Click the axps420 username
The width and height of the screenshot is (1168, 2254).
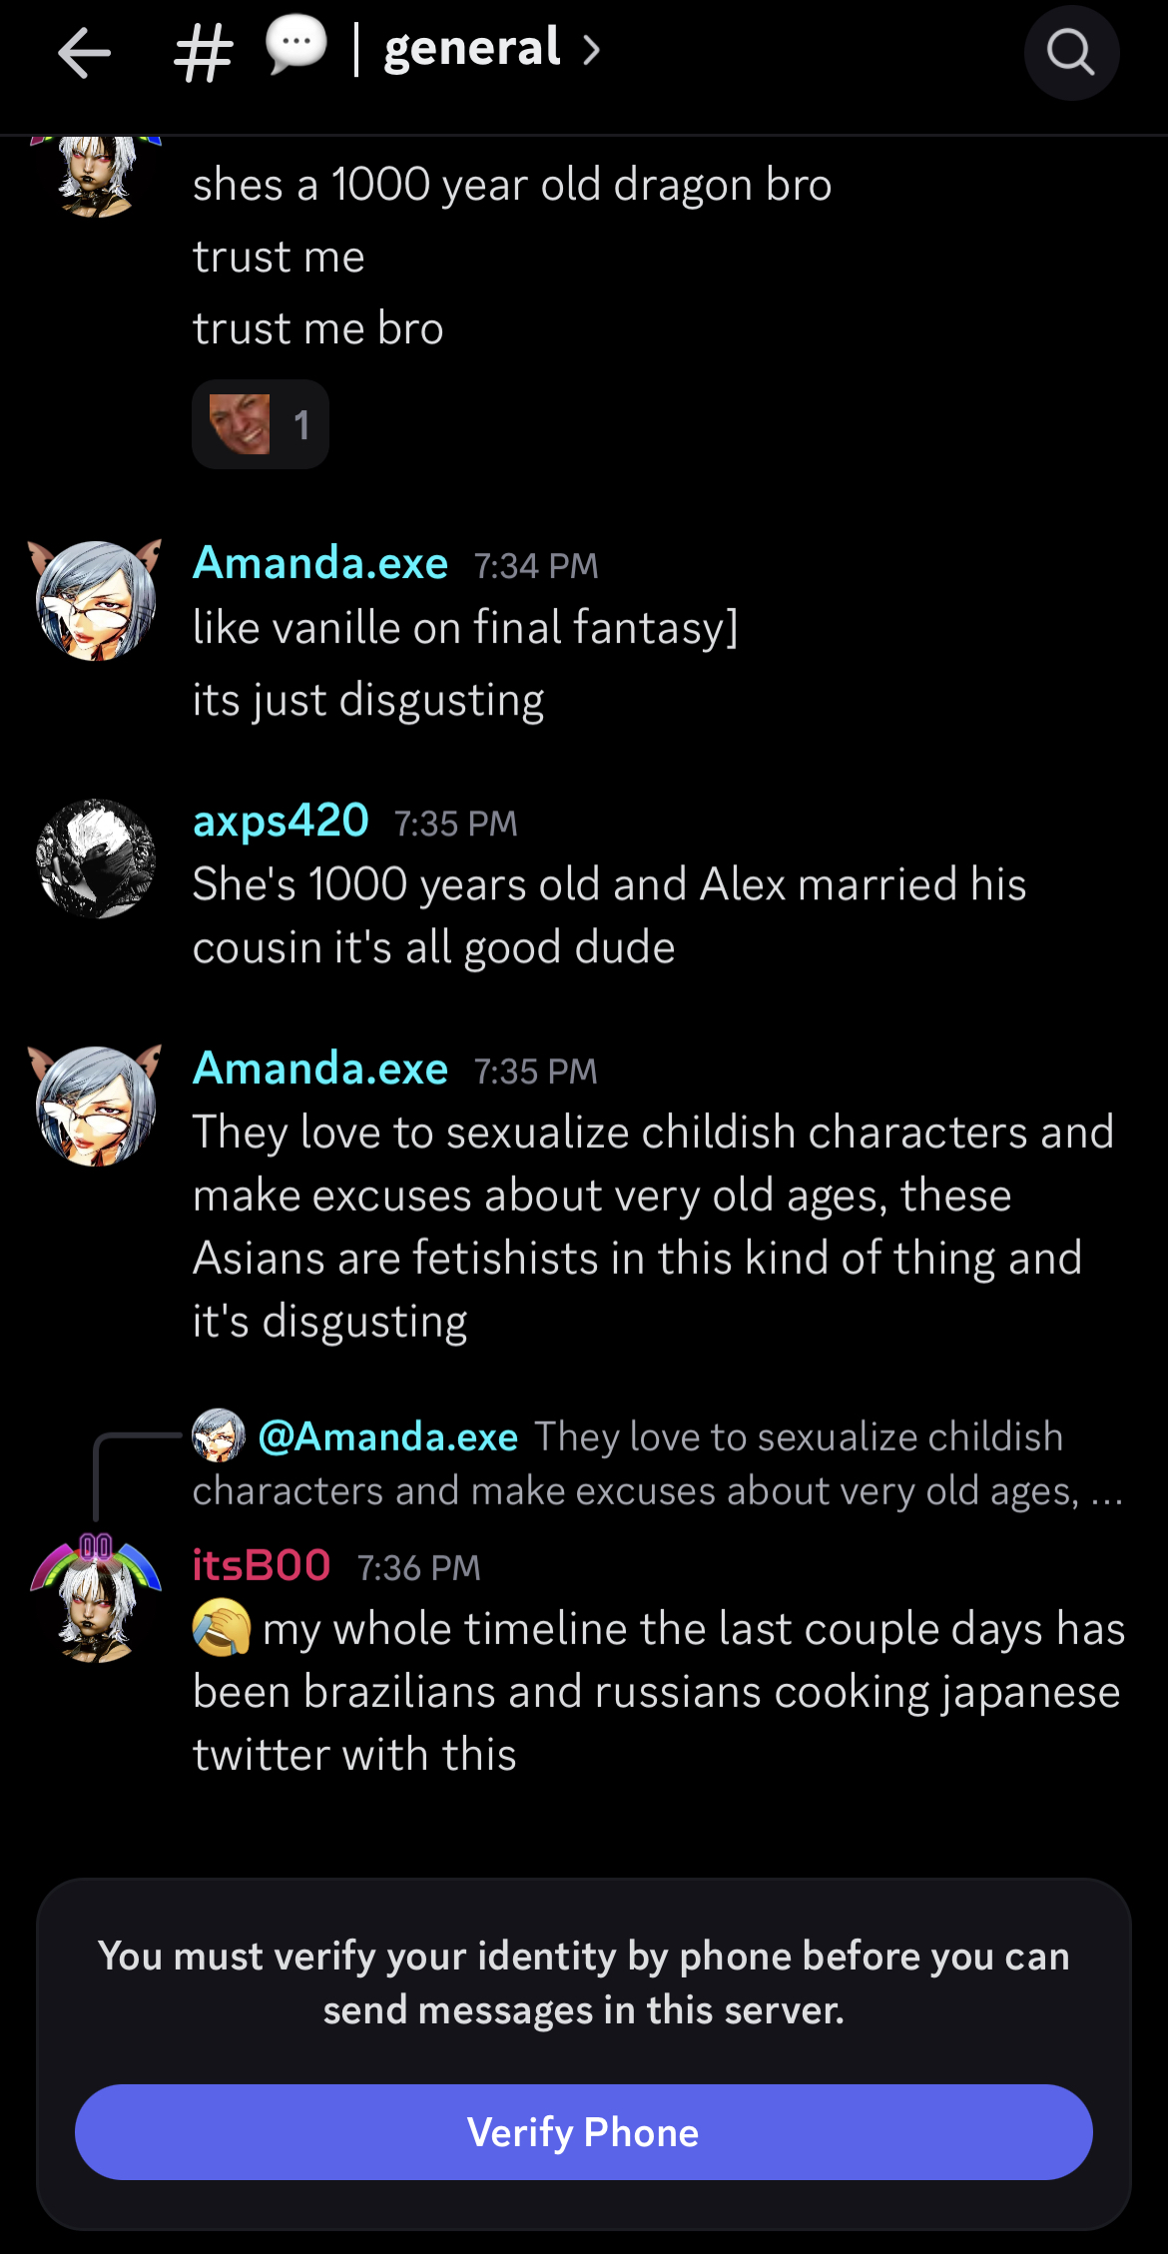[281, 821]
